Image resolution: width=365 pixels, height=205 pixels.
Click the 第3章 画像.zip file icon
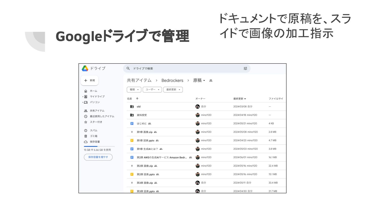click(x=132, y=183)
